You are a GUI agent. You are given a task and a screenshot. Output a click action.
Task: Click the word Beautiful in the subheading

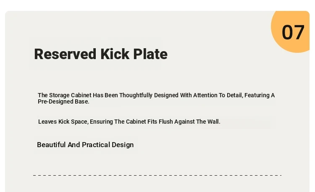pos(51,145)
